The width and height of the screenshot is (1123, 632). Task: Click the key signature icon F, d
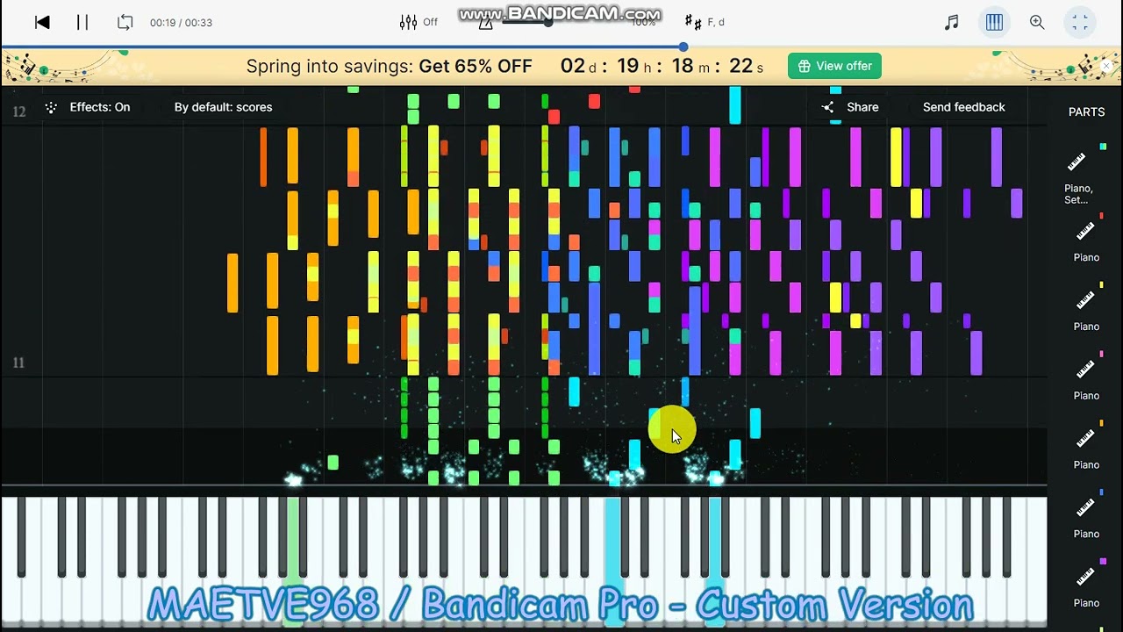pyautogui.click(x=705, y=23)
